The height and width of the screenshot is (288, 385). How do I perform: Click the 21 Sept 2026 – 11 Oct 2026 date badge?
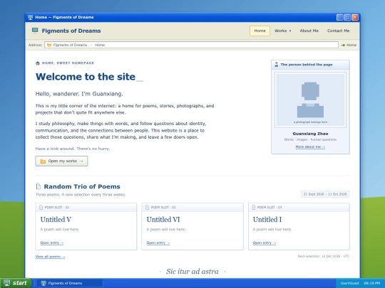coord(325,194)
